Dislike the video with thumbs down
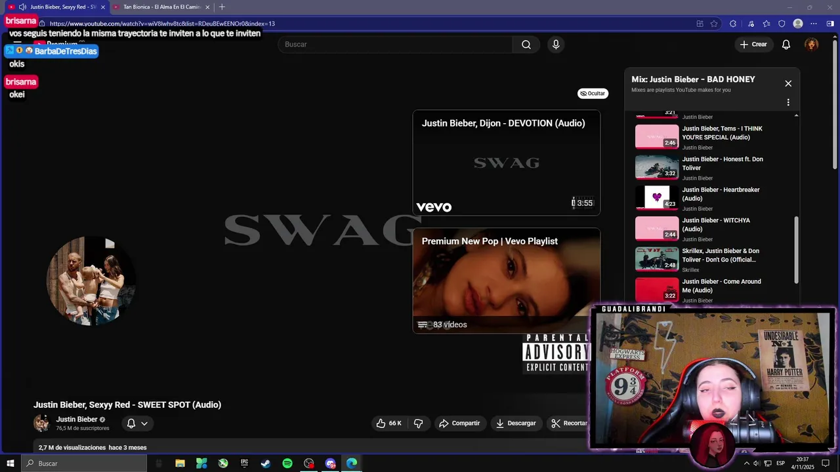This screenshot has width=840, height=472. coord(419,423)
